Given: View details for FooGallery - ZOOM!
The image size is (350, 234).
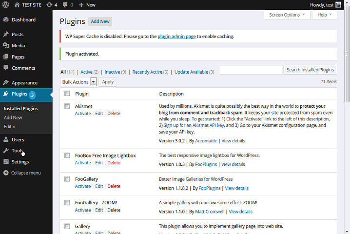Looking at the screenshot, I should 241,212.
